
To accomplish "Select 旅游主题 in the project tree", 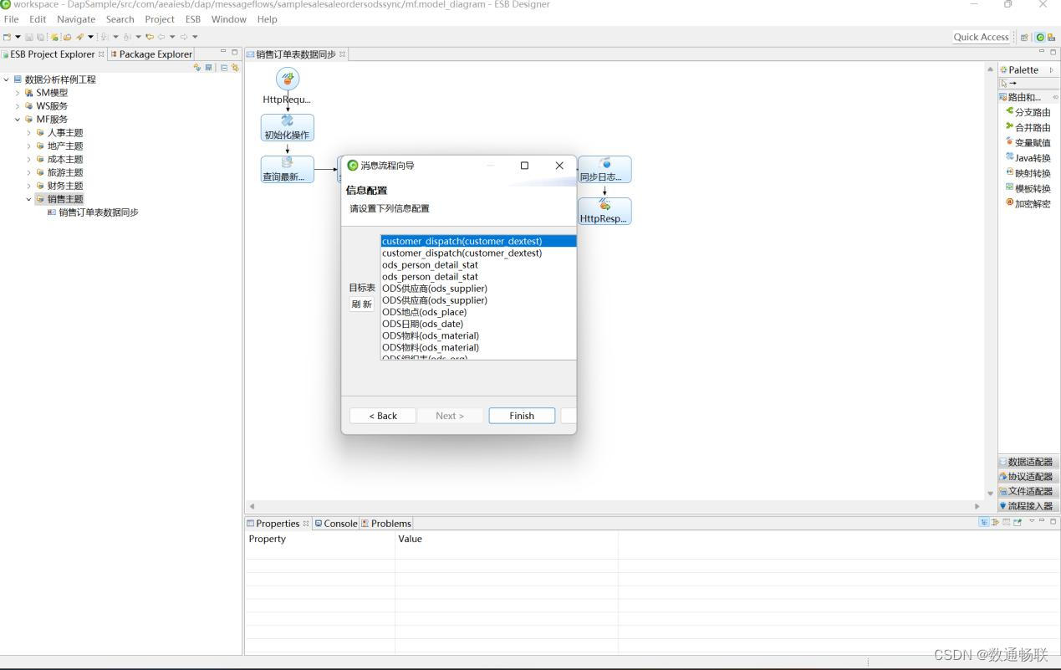I will pos(65,172).
